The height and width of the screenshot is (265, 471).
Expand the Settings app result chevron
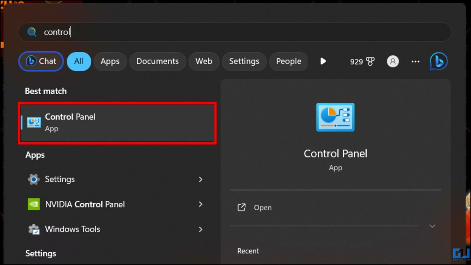click(x=201, y=179)
